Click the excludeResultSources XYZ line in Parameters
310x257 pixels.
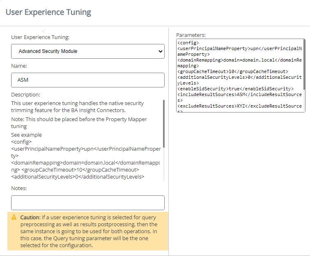[x=239, y=106]
